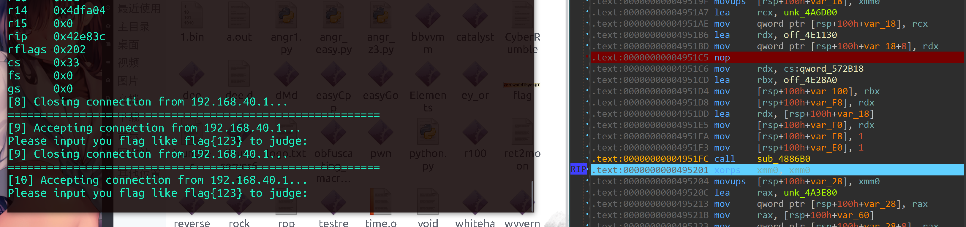Toggle breakpoint dot at call address 4951FC

click(x=587, y=159)
